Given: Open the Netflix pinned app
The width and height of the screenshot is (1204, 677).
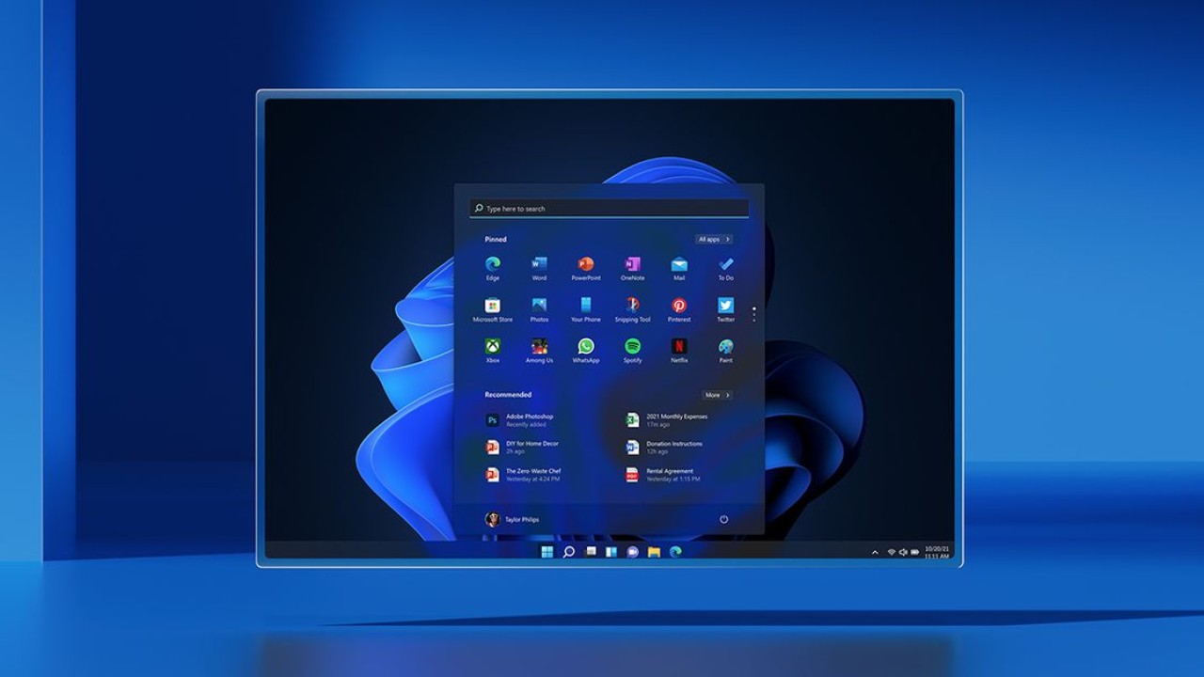Looking at the screenshot, I should pos(679,347).
